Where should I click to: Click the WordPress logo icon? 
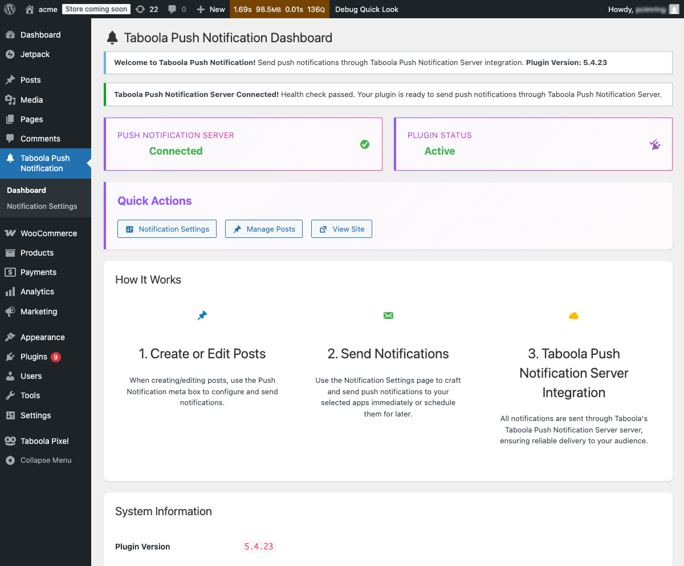pyautogui.click(x=10, y=9)
